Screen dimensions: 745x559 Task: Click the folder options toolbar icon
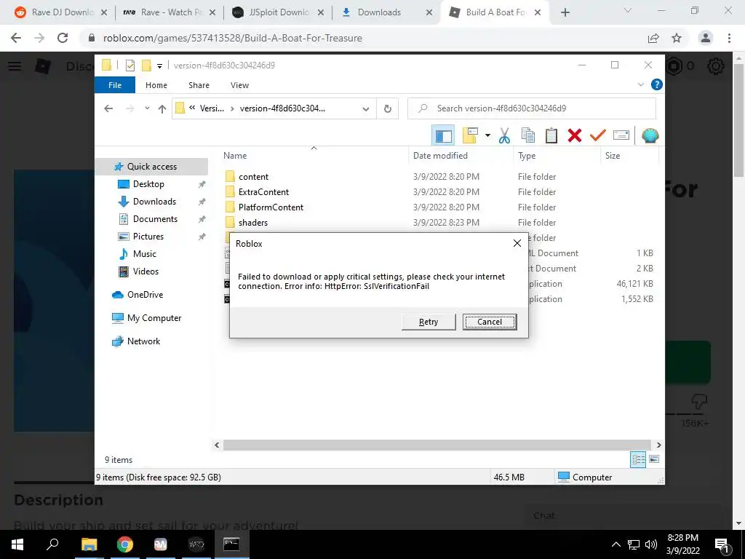click(x=469, y=135)
